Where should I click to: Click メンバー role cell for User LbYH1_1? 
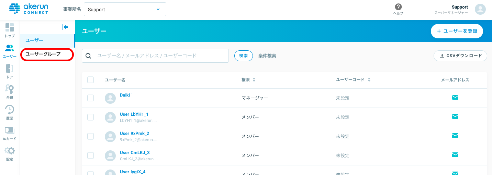point(250,117)
